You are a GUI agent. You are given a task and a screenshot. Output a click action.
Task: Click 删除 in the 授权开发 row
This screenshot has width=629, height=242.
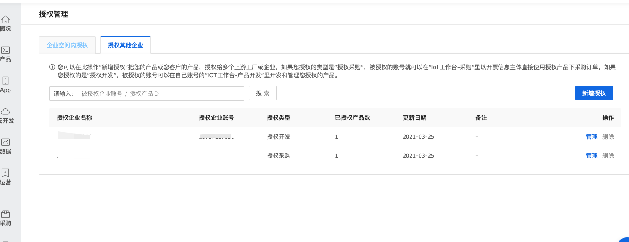pyautogui.click(x=608, y=136)
